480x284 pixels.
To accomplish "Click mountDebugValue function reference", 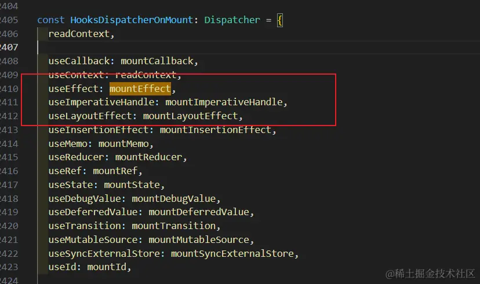I will tap(173, 199).
